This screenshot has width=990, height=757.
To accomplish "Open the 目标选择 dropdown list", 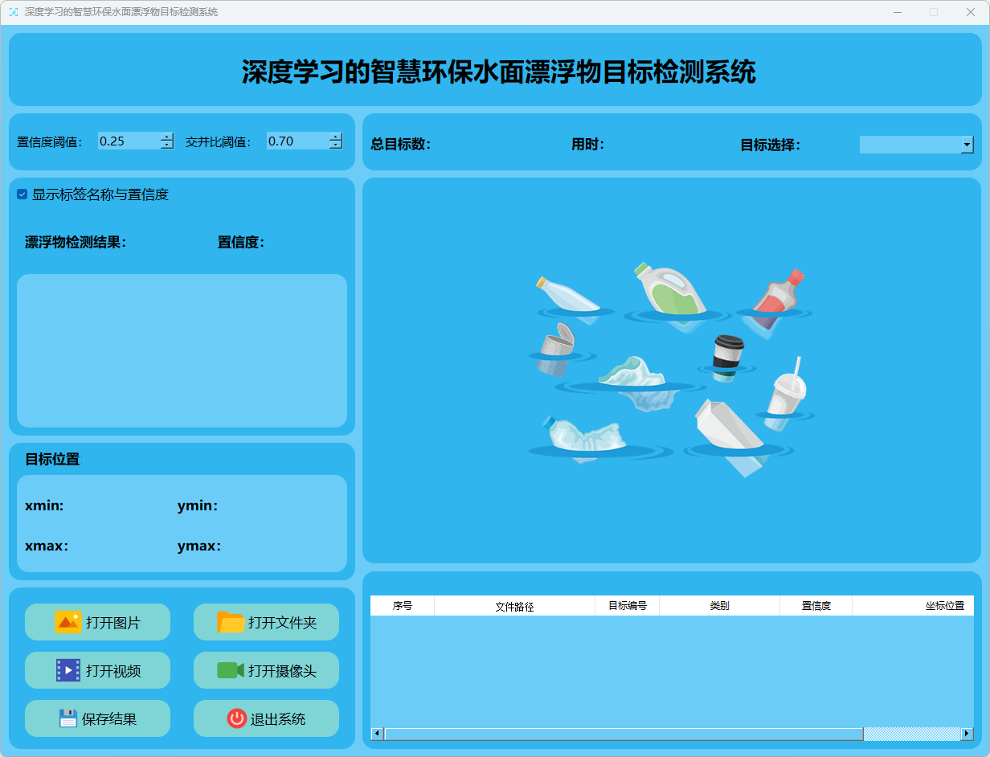I will (967, 145).
